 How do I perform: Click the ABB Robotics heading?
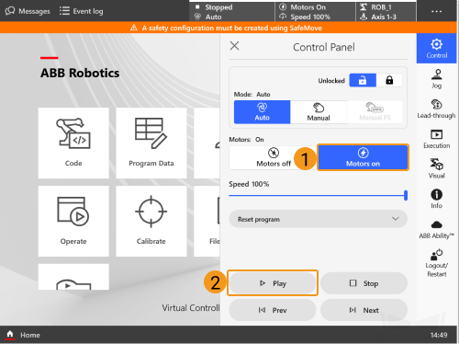pyautogui.click(x=80, y=73)
